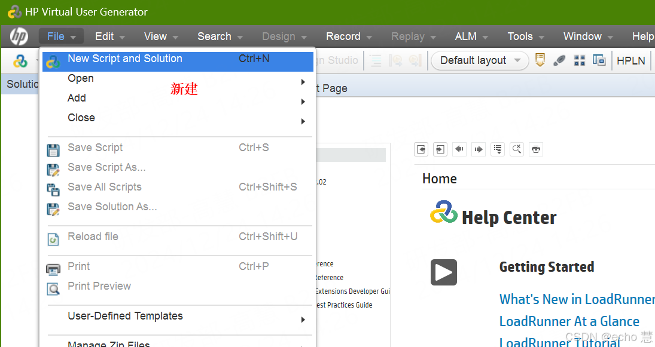
Task: Click the bookmark icon beside Default layout
Action: pos(540,60)
